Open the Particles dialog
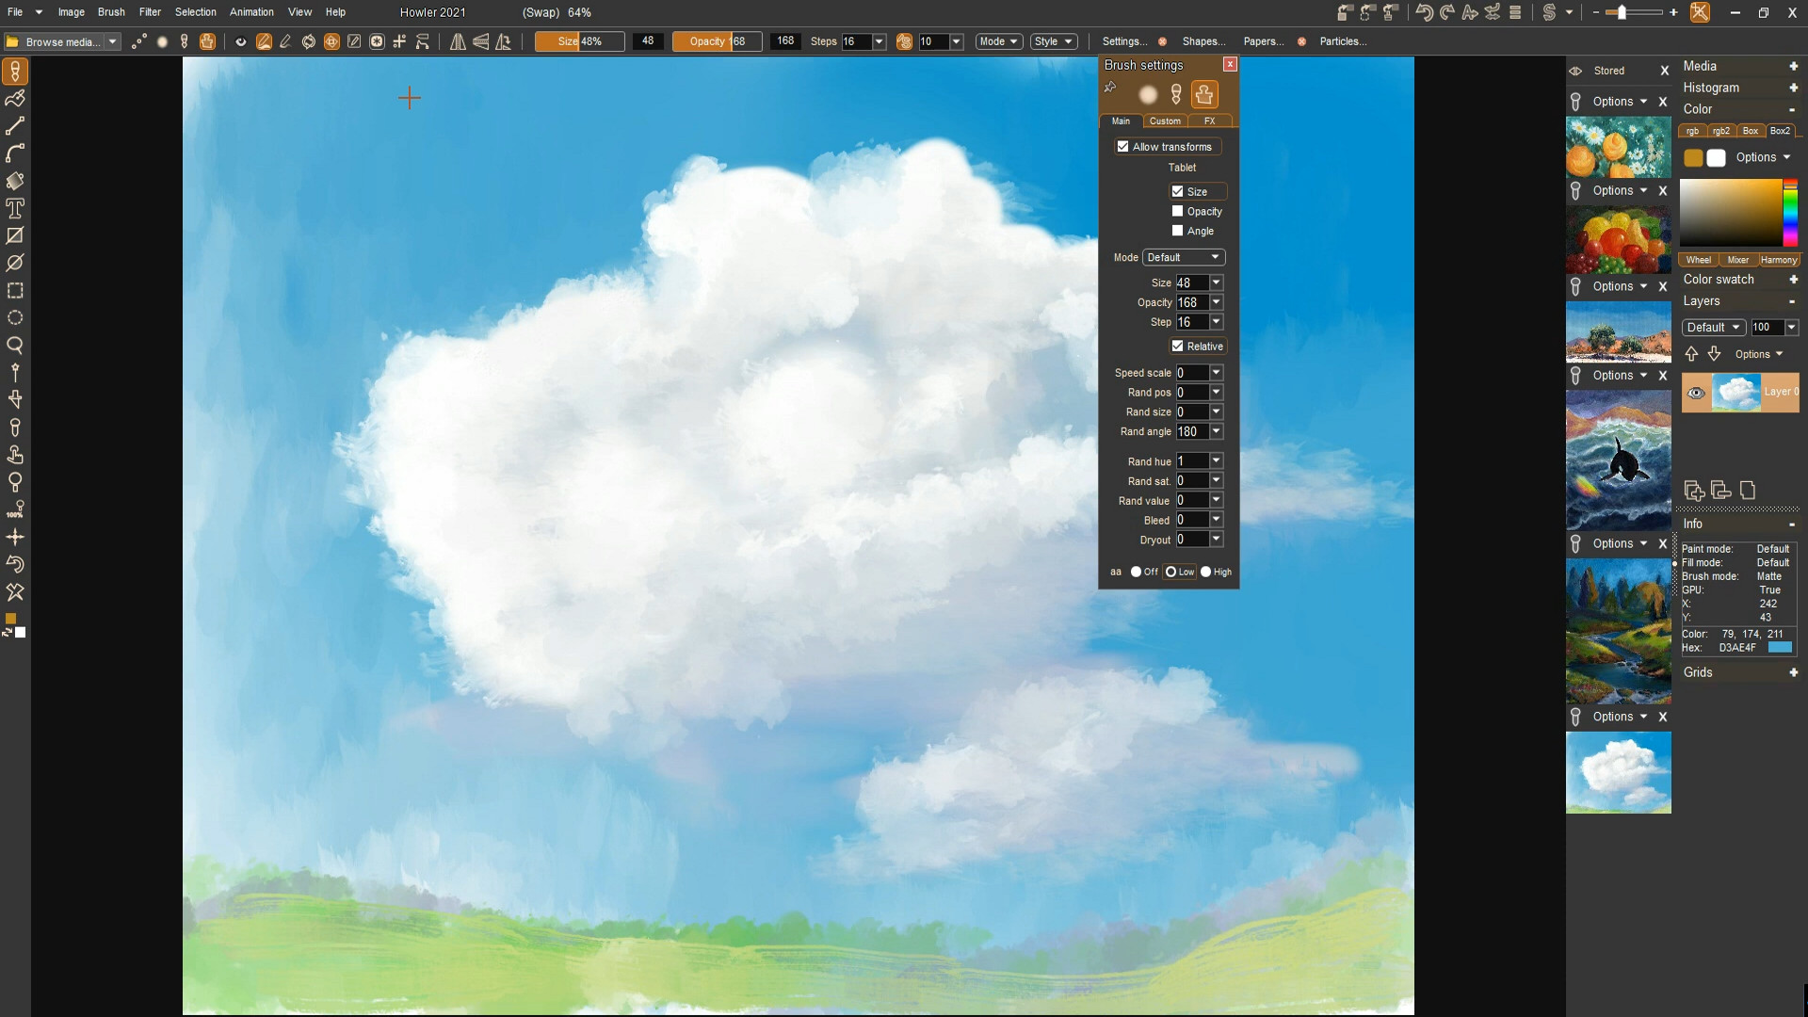 pyautogui.click(x=1343, y=41)
